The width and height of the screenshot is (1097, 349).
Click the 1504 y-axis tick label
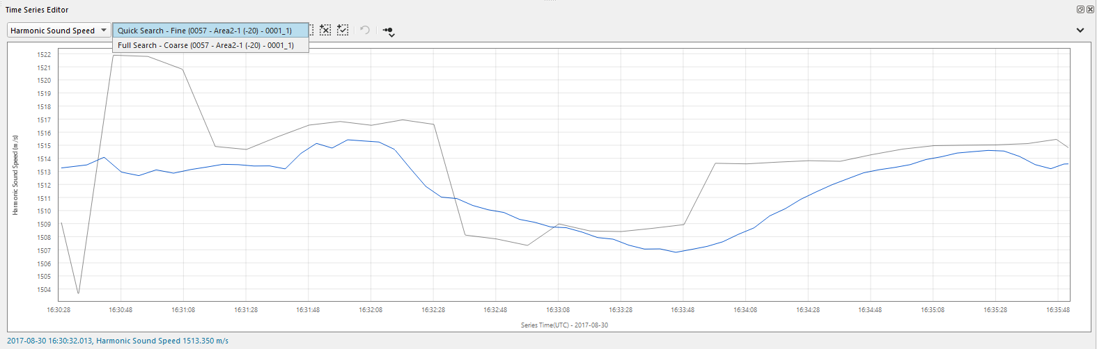[44, 289]
